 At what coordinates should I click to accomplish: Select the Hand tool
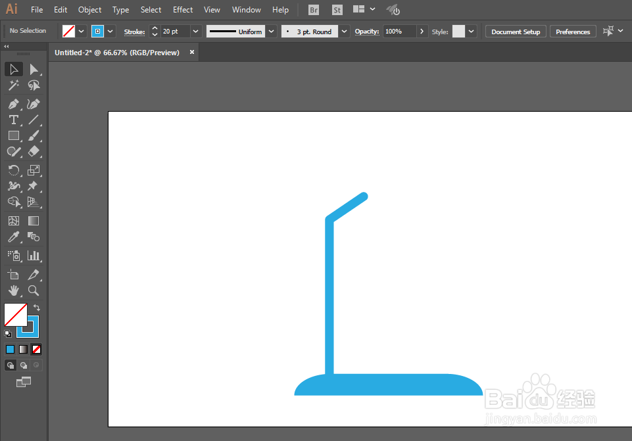tap(14, 290)
